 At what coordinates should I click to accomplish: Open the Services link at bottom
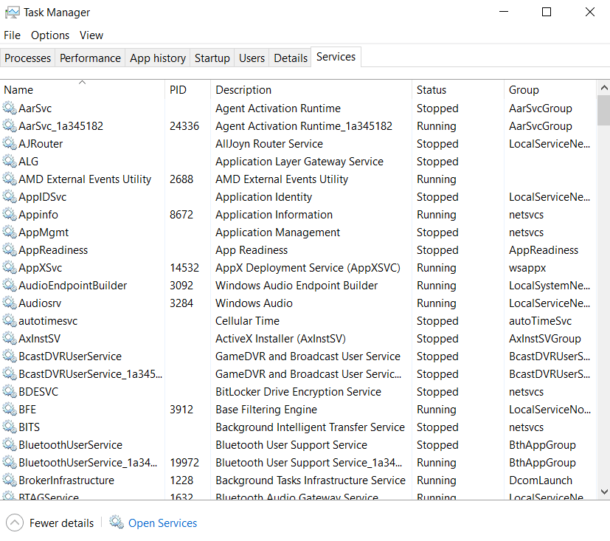(x=162, y=523)
